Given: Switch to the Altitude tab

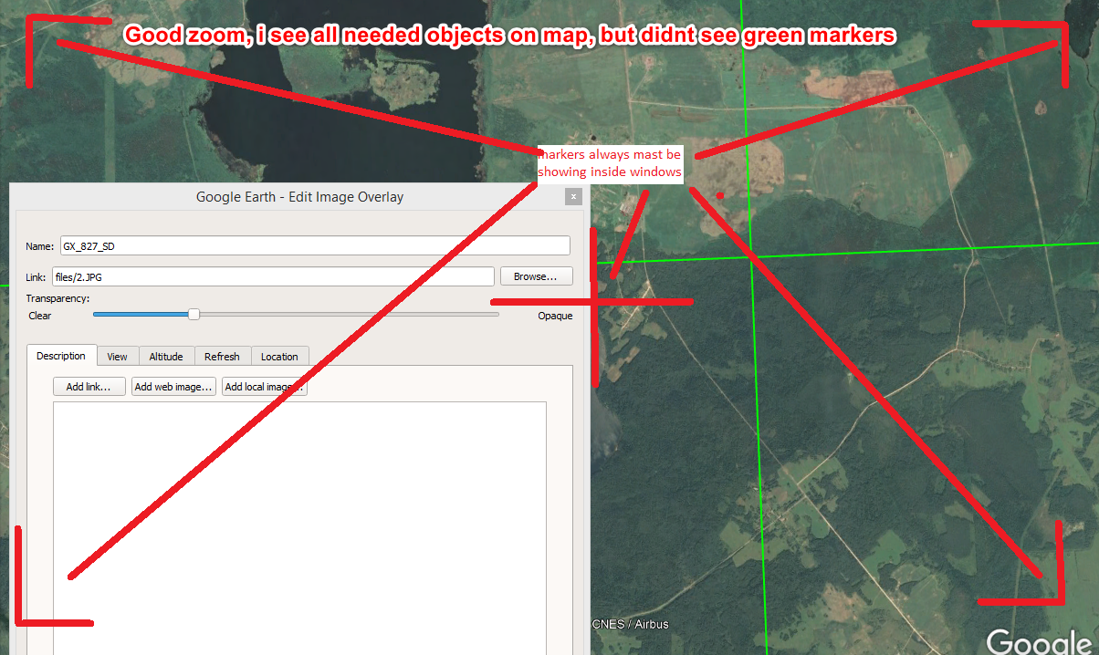Looking at the screenshot, I should pyautogui.click(x=166, y=356).
